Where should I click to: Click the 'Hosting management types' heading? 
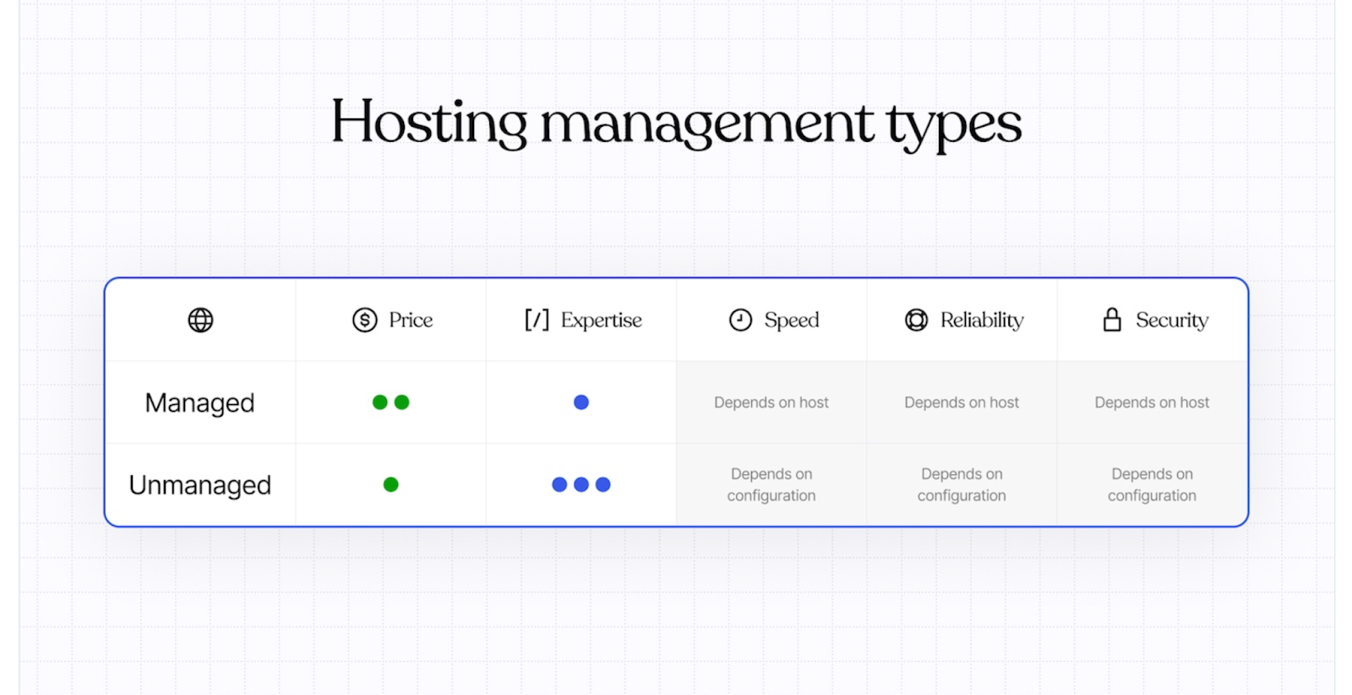click(676, 123)
